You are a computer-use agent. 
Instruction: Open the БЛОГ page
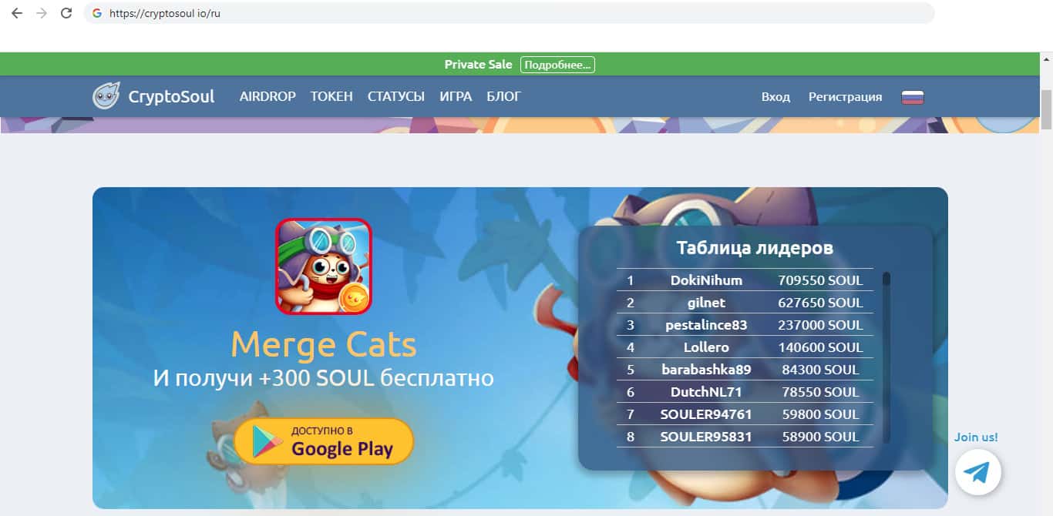pos(504,96)
